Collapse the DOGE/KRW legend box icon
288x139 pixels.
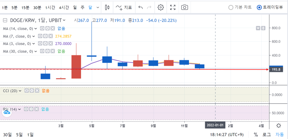click(x=5, y=20)
